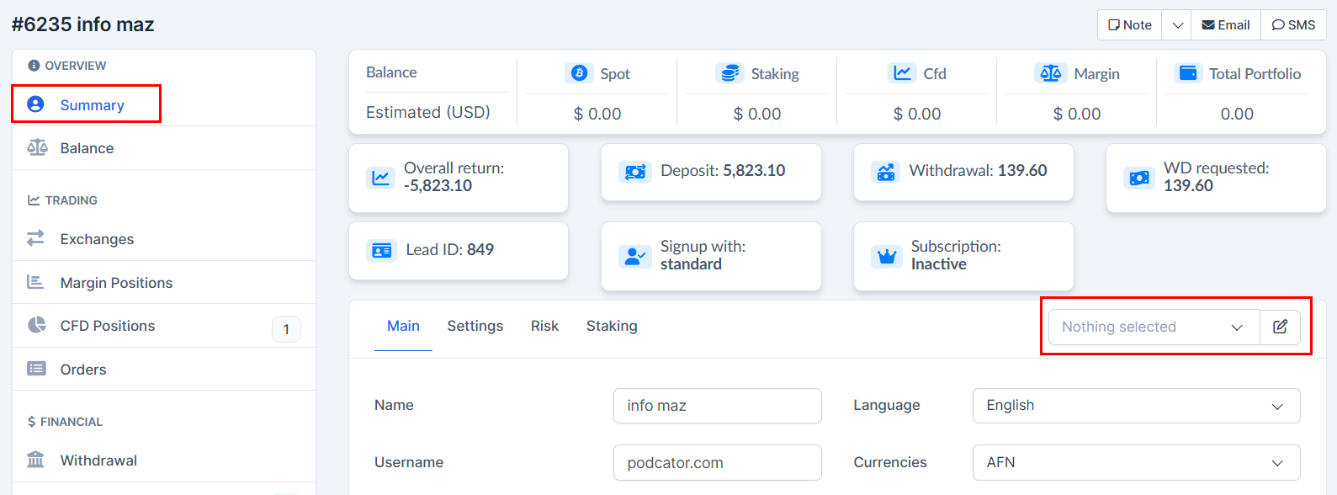Open CFD Positions in the sidebar
The image size is (1337, 495).
click(108, 326)
